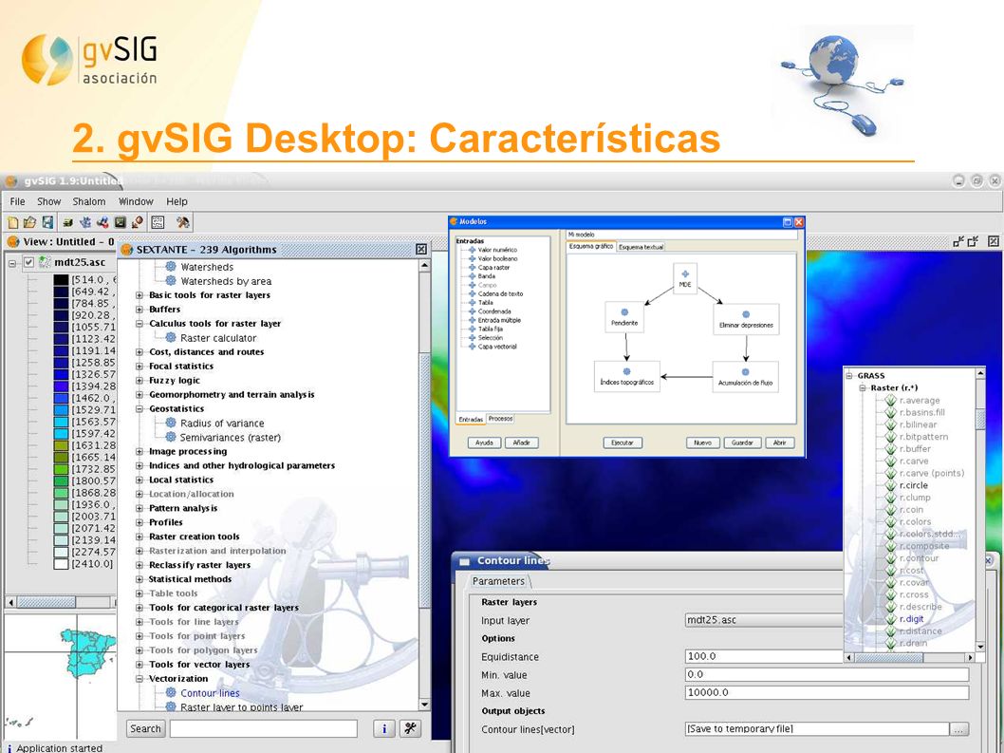Select the Parameters tab in Contour lines
Screen dimensions: 1004x753
(x=498, y=581)
